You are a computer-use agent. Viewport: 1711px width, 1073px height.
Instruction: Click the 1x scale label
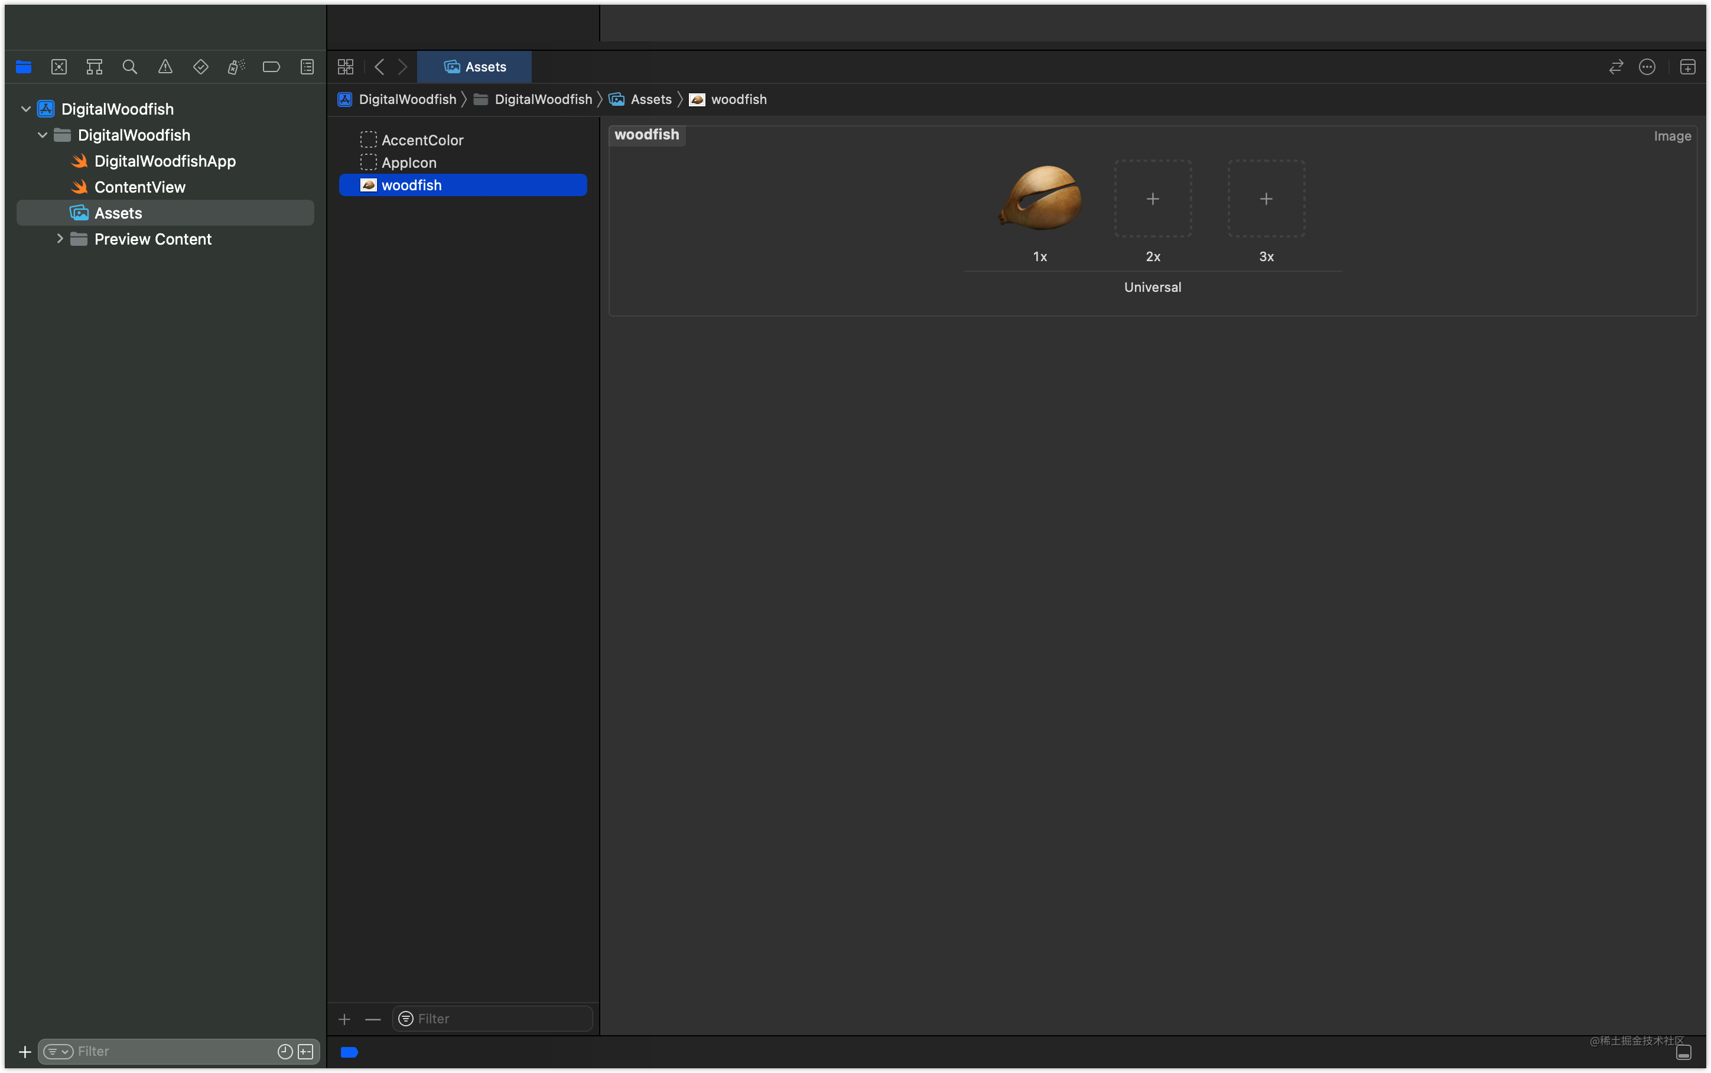point(1040,257)
